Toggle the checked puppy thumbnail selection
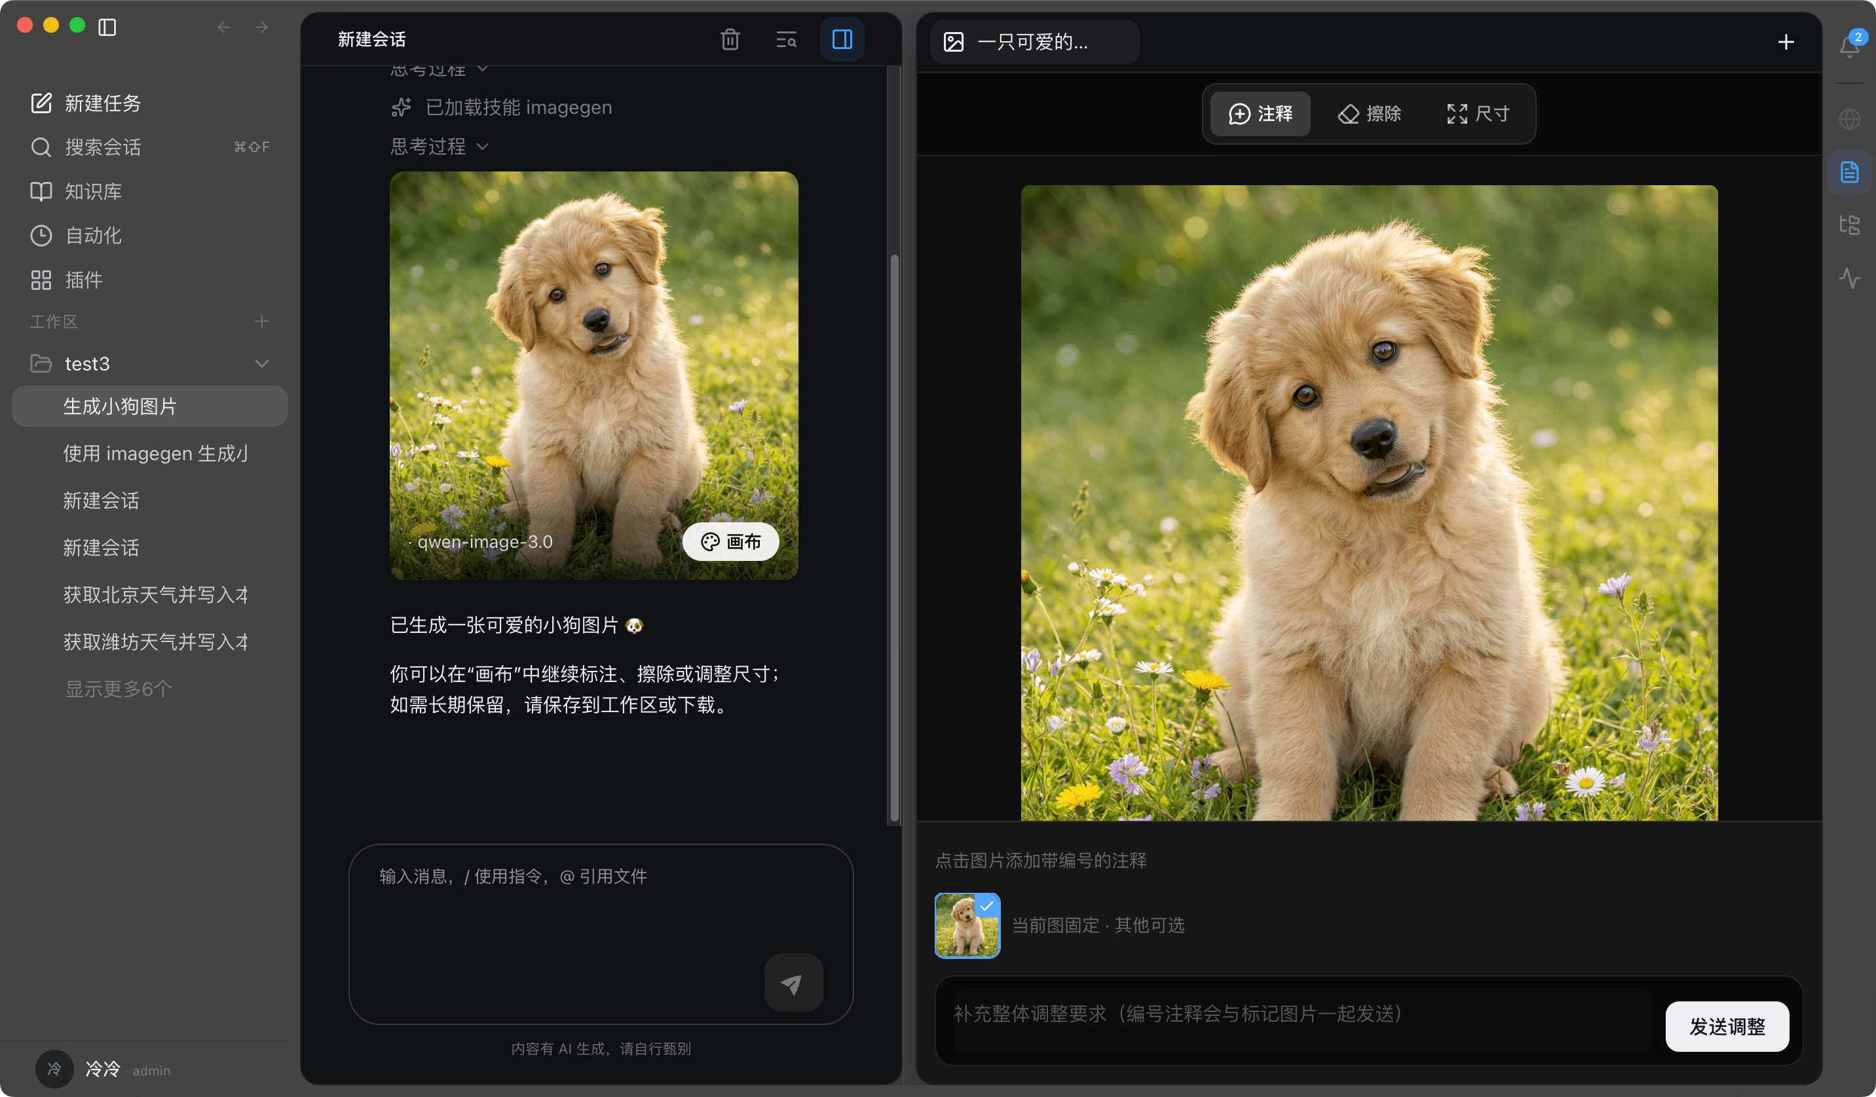 coord(967,926)
